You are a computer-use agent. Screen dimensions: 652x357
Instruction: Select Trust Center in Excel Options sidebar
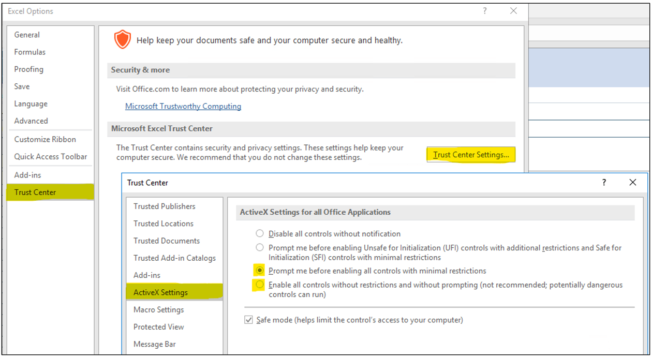[50, 192]
